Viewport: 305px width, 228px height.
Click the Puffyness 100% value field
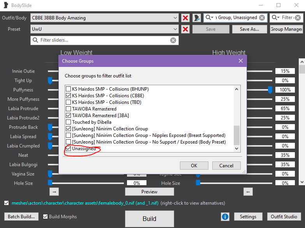pyautogui.click(x=285, y=90)
